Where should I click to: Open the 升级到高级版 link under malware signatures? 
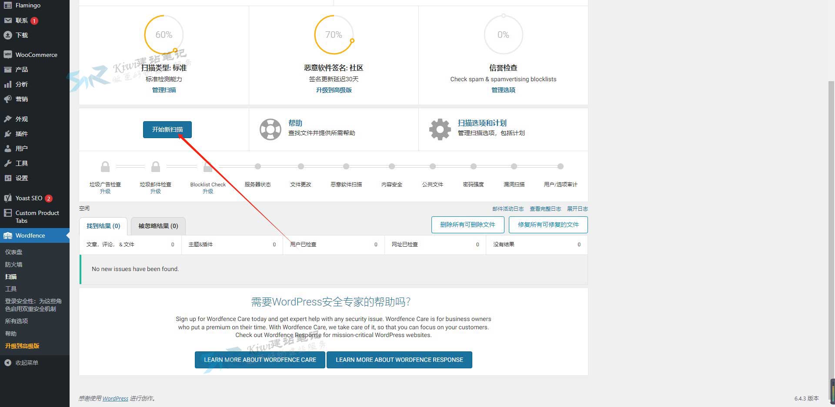[x=334, y=90]
